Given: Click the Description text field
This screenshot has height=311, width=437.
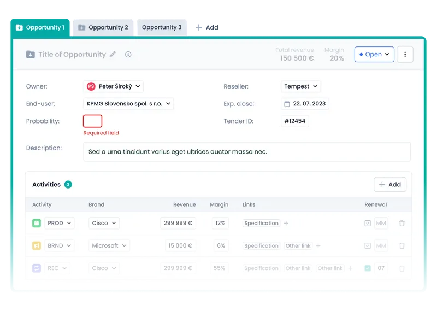Looking at the screenshot, I should pyautogui.click(x=247, y=152).
